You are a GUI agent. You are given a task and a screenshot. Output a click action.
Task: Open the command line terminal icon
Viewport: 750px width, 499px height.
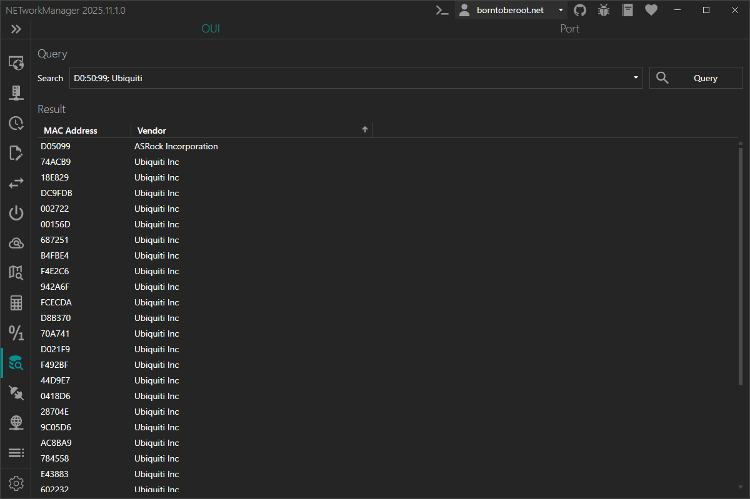442,10
